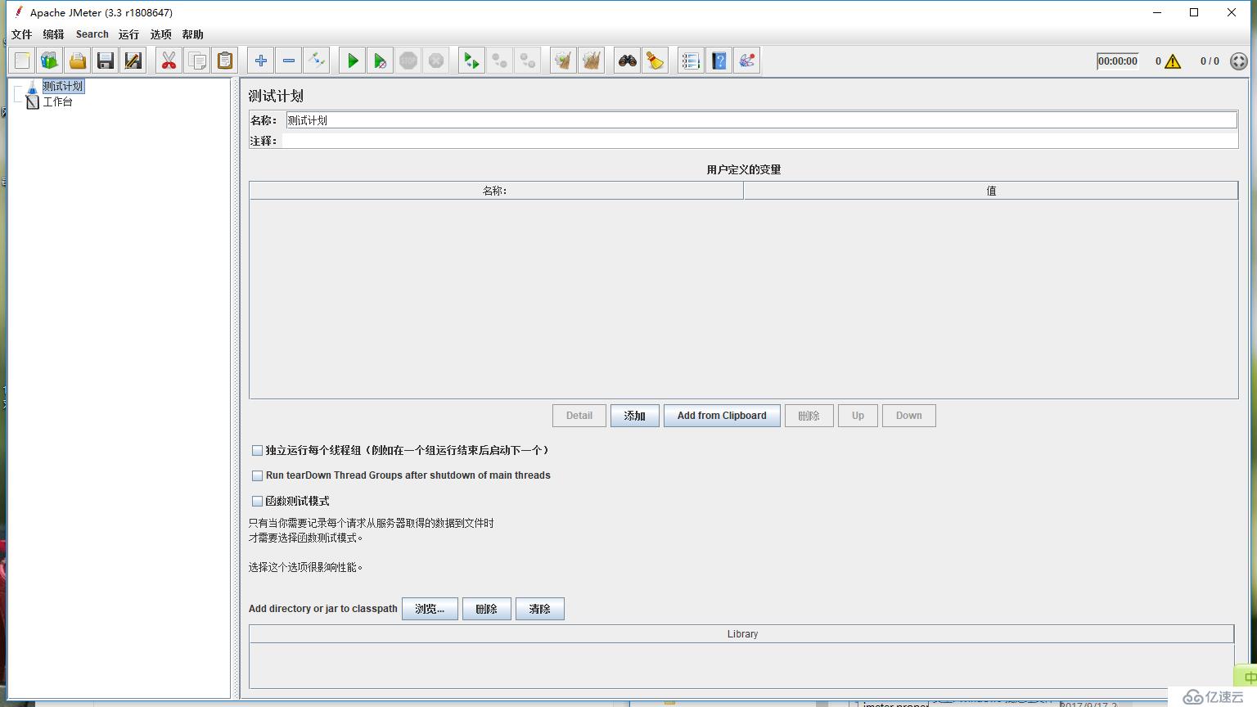
Task: Click the Clear broom icon
Action: coord(563,61)
